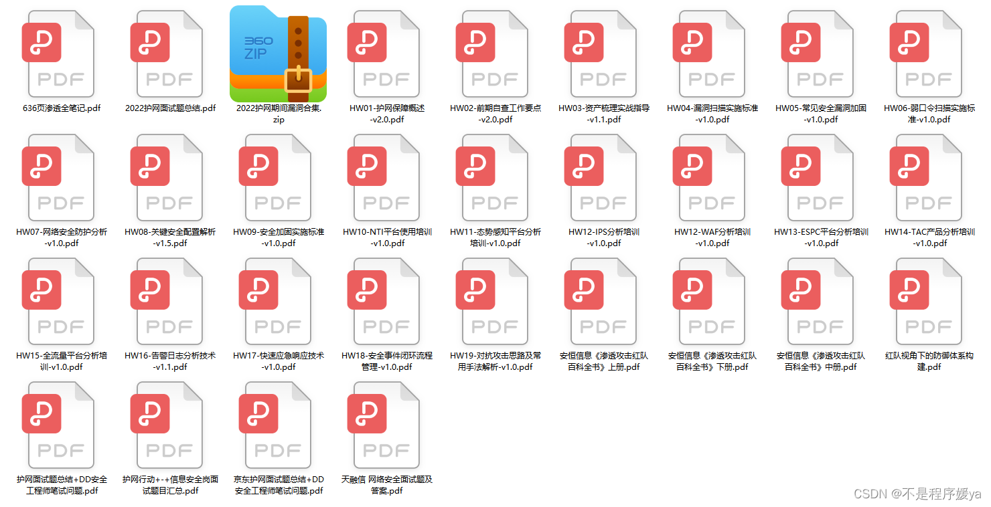Click label HW02-前期自查工作要点-v2.0.pdf
This screenshot has width=991, height=507.
coord(495,114)
